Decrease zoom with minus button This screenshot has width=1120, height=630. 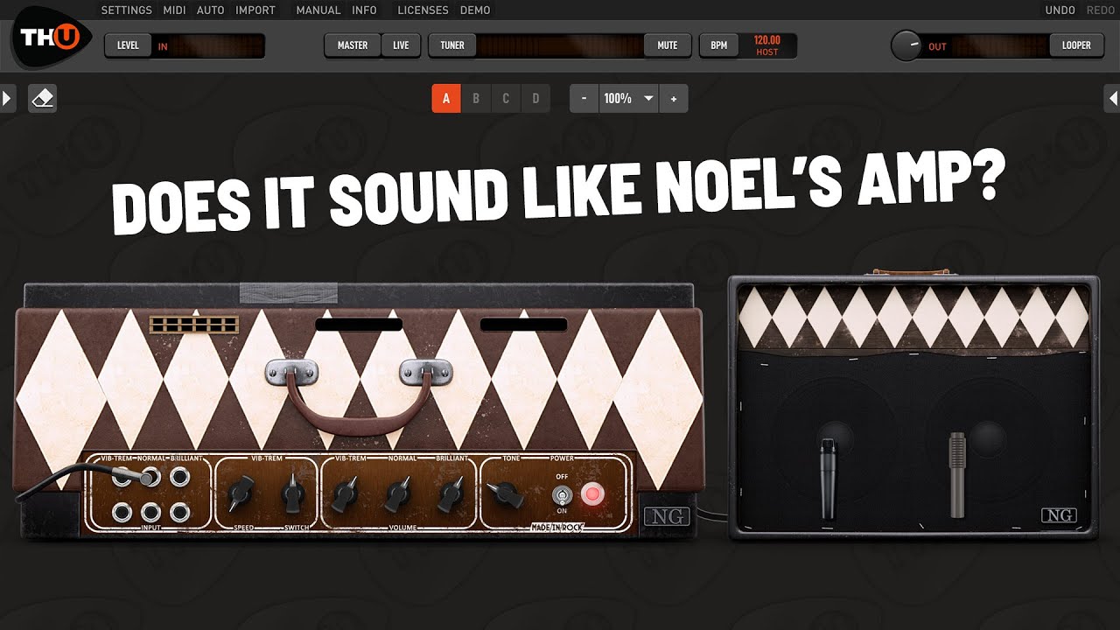click(x=584, y=99)
